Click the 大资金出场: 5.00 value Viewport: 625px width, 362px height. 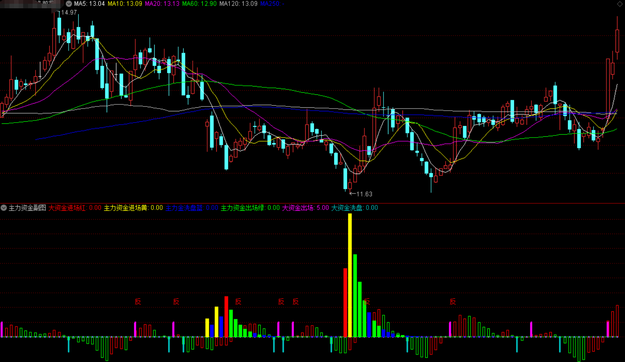(x=305, y=208)
